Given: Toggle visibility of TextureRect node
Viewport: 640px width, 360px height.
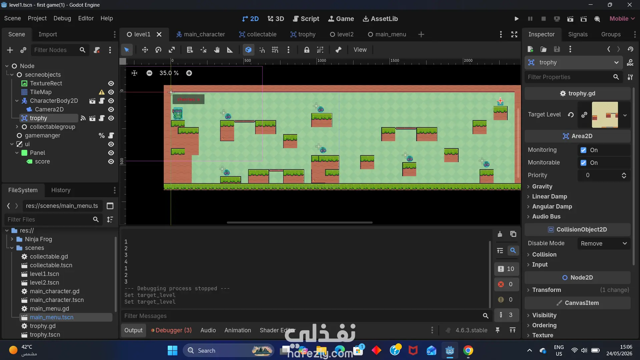Looking at the screenshot, I should 111,83.
